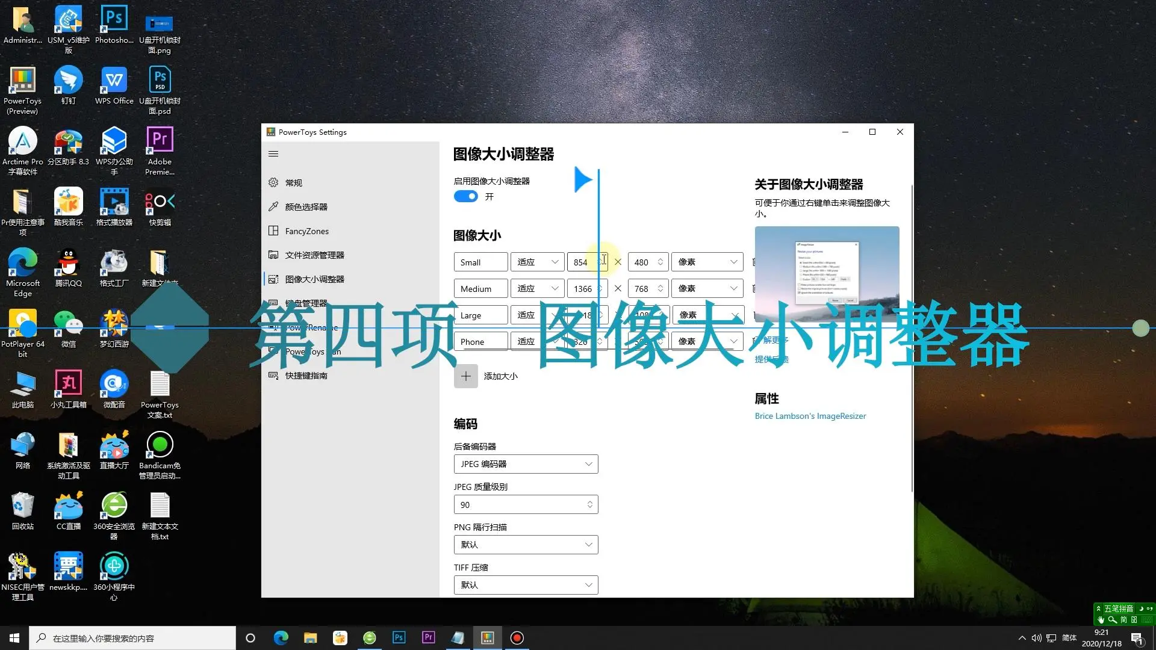Toggle 启用图像大小调整器 switch off
The height and width of the screenshot is (650, 1156).
pos(465,197)
